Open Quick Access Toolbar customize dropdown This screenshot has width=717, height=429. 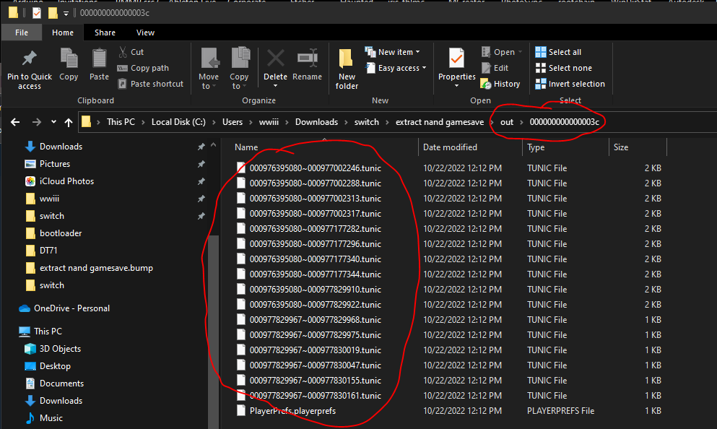click(x=66, y=13)
